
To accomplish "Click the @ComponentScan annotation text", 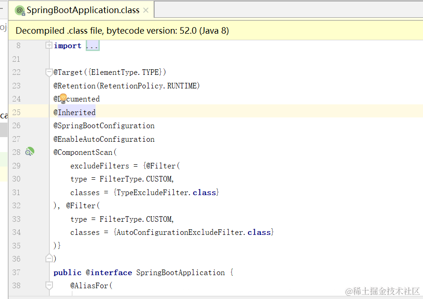I will pyautogui.click(x=83, y=153).
